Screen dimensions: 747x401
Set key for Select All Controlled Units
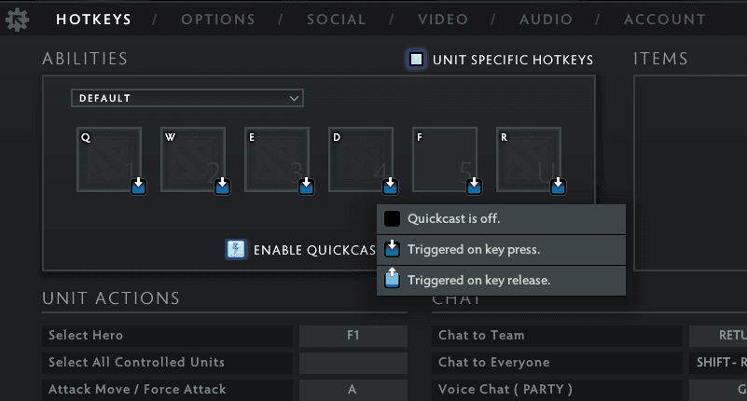pyautogui.click(x=353, y=363)
